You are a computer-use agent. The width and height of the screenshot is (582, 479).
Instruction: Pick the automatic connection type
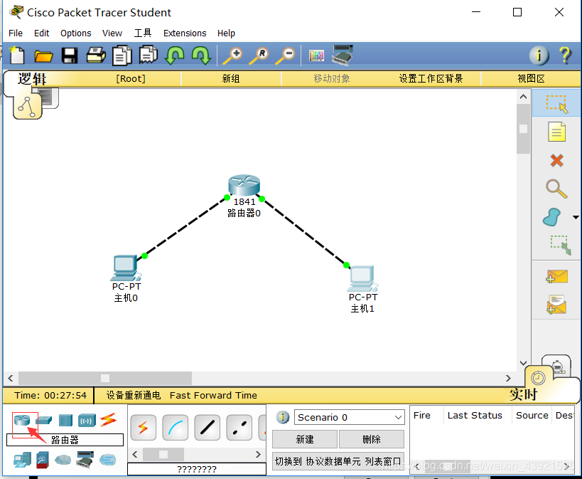(144, 428)
